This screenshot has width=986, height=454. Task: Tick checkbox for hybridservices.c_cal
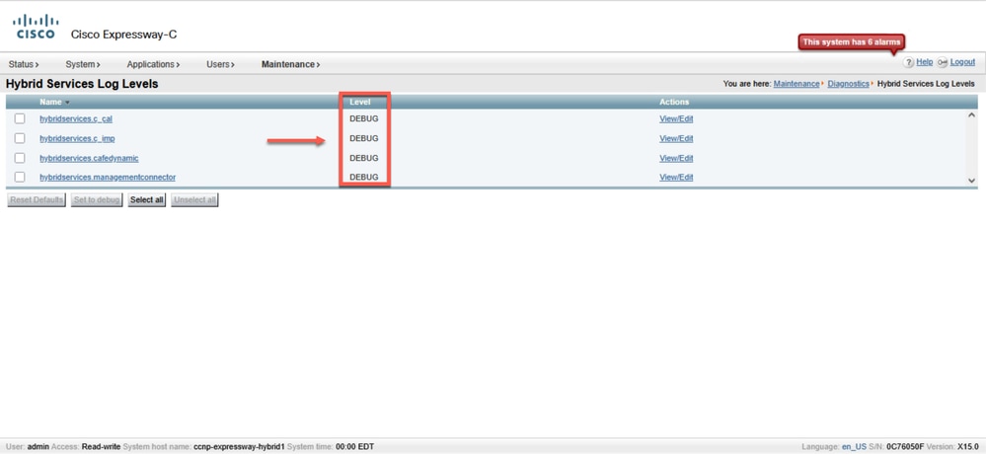pos(20,118)
